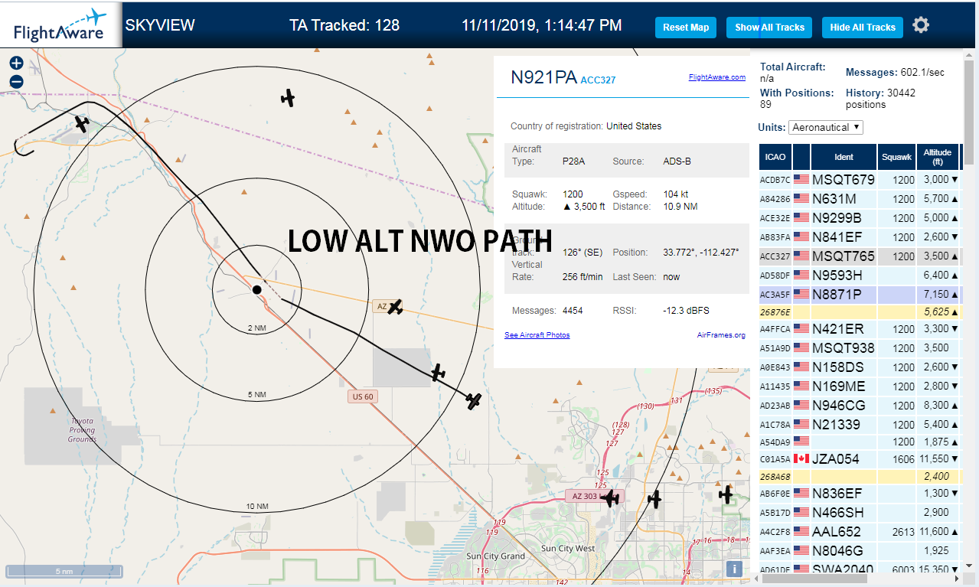The width and height of the screenshot is (979, 587).
Task: Sort table by Altitude (ft) header
Action: point(938,157)
